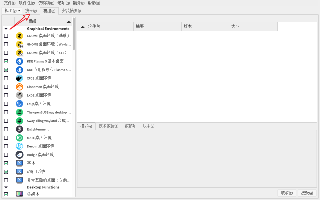Tick the GNOME X11 checkbox
Viewport: 320px width, 200px height.
click(6, 53)
